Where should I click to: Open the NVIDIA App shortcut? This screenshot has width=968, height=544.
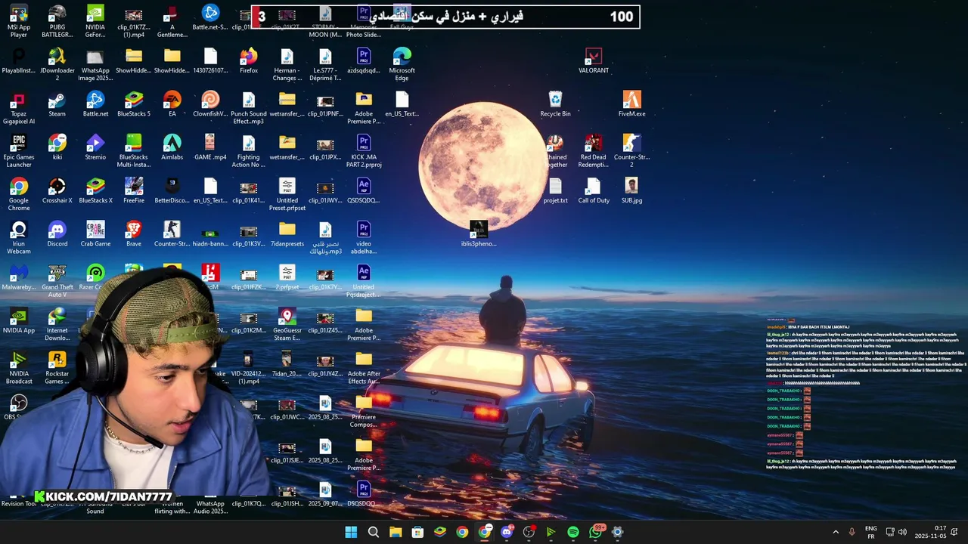[19, 320]
